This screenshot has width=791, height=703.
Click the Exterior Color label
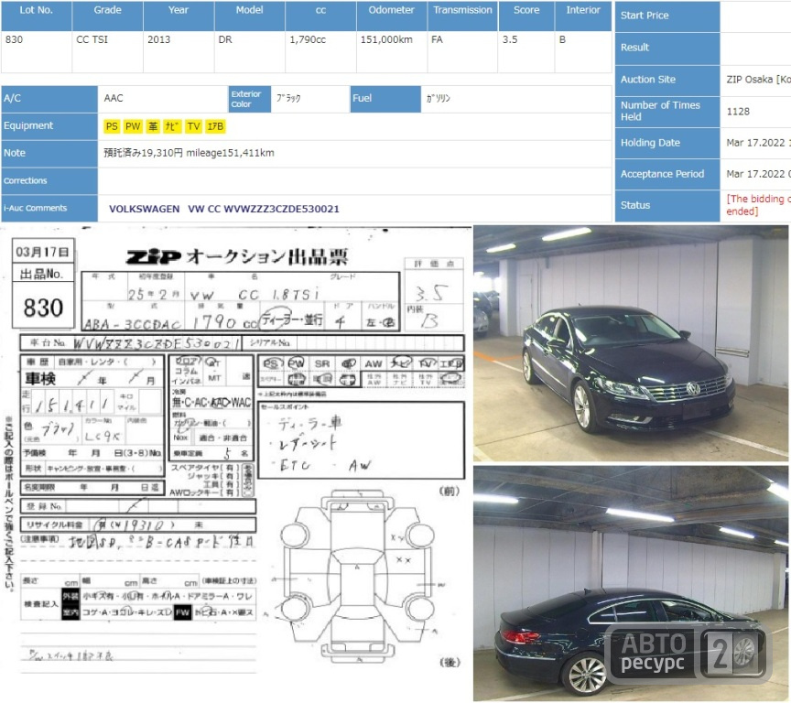(250, 99)
